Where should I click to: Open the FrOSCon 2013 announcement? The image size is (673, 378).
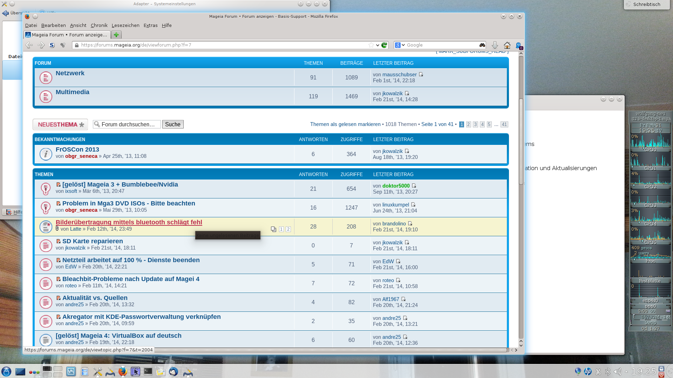[x=77, y=149]
